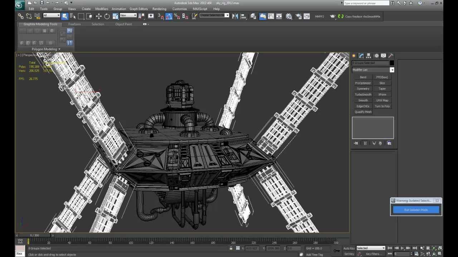Viewport: 458px width, 257px height.
Task: Apply the UVW Map modifier
Action: tap(382, 100)
